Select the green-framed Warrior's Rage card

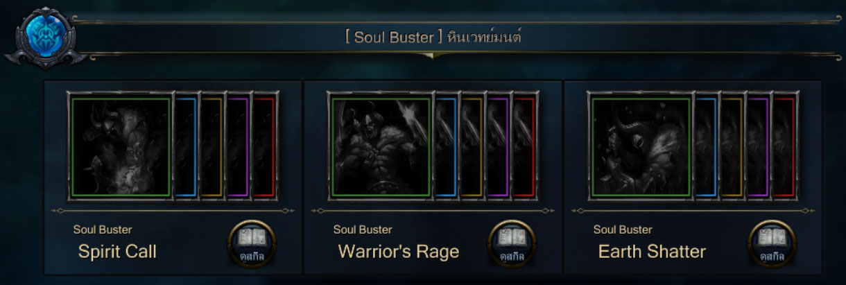[381, 147]
